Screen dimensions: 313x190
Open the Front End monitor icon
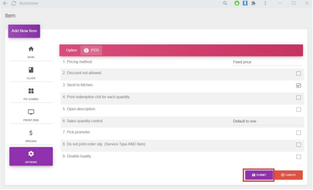31,112
